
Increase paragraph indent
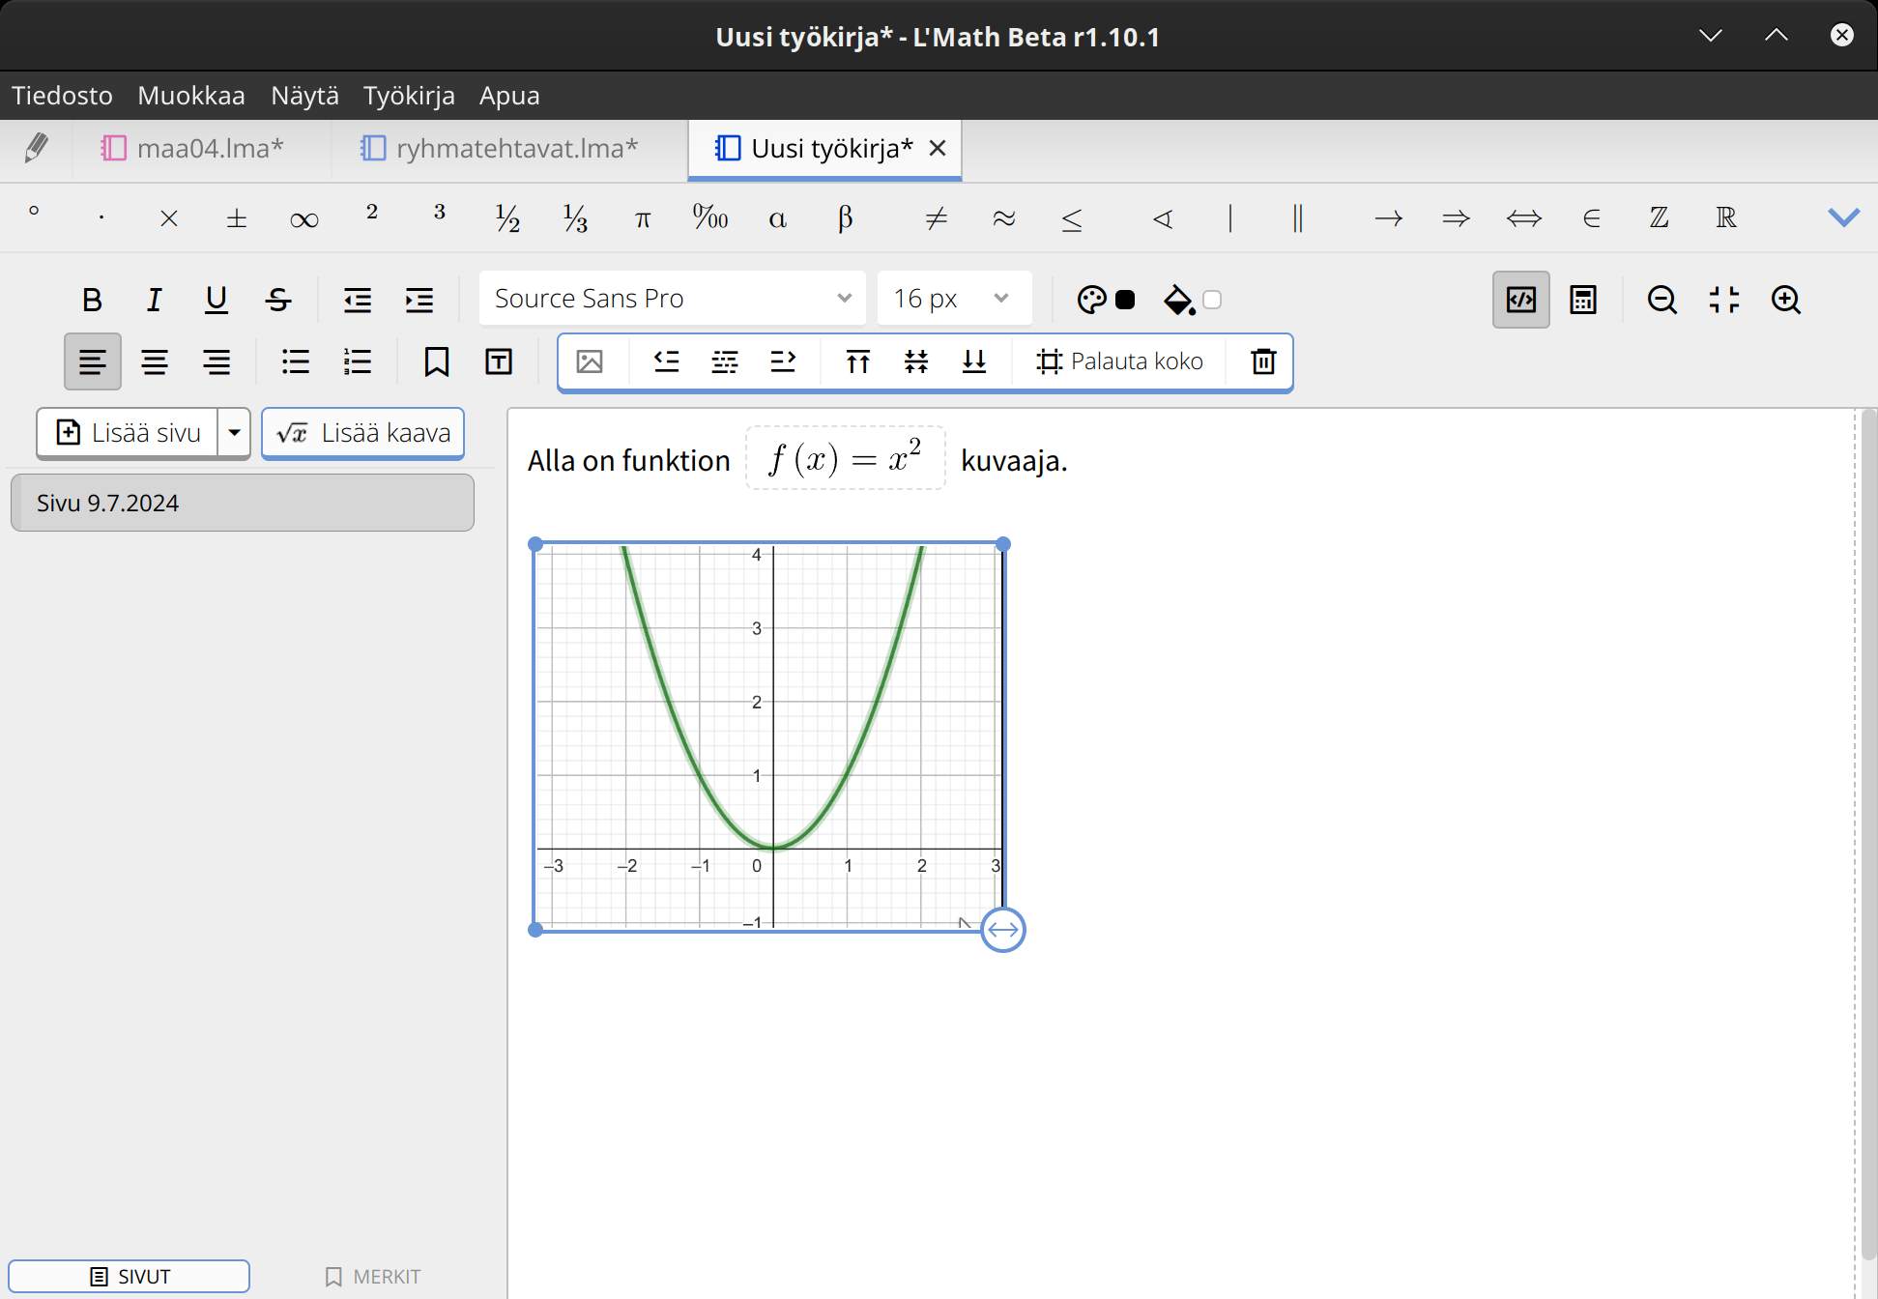[419, 300]
